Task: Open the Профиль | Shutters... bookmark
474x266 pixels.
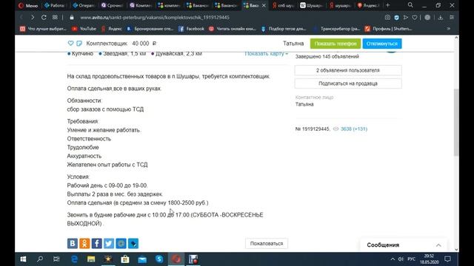Action: (x=388, y=29)
